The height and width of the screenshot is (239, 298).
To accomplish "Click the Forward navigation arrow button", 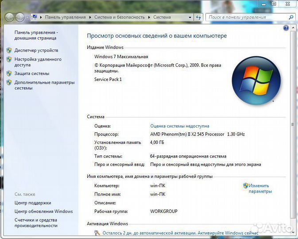I will (19, 17).
